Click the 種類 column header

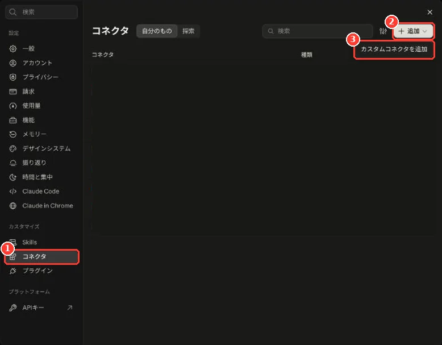tap(307, 55)
